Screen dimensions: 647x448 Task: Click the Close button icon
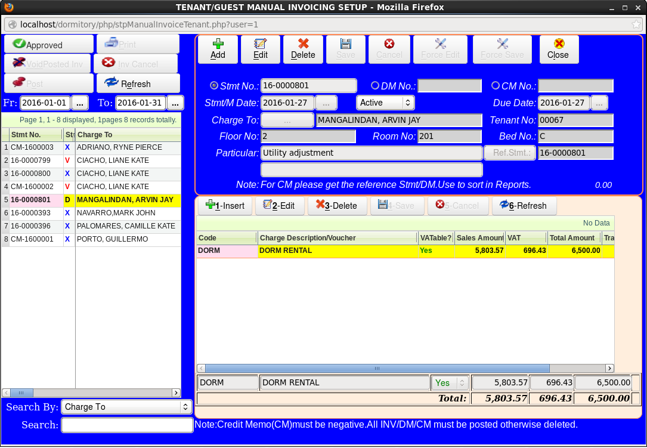coord(558,50)
